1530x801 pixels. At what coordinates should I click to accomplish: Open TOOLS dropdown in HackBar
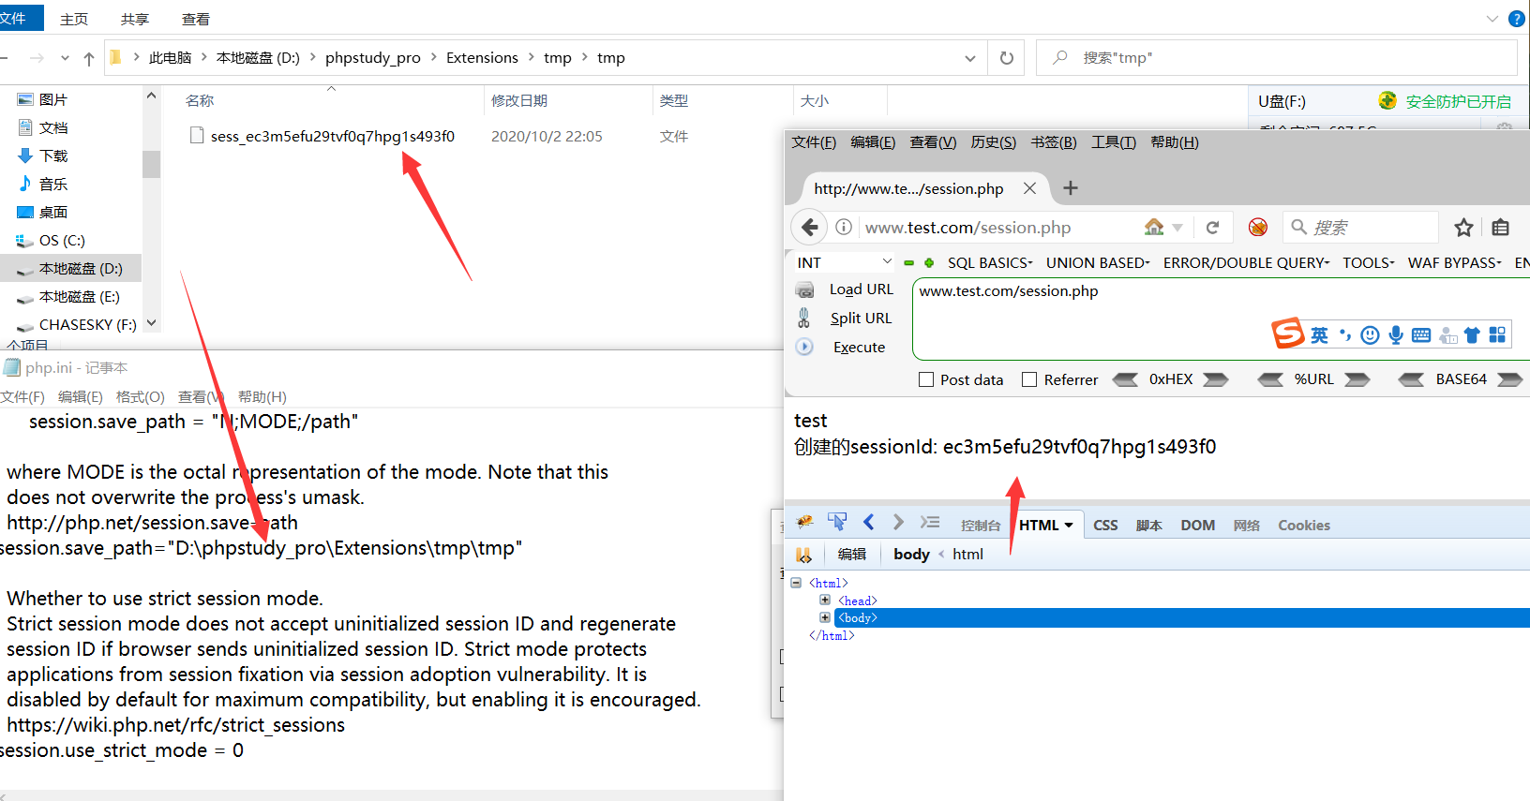pos(1369,263)
